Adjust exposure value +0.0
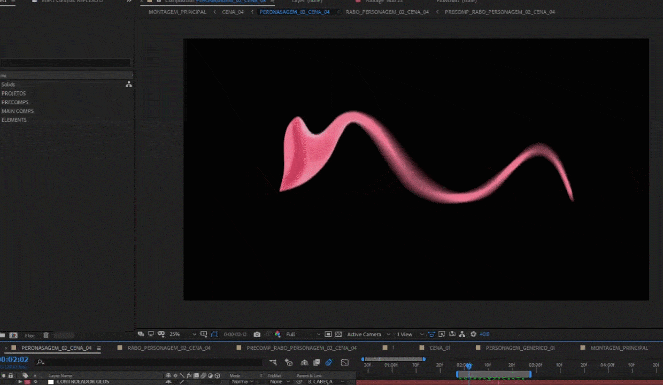The width and height of the screenshot is (663, 385). coord(484,334)
